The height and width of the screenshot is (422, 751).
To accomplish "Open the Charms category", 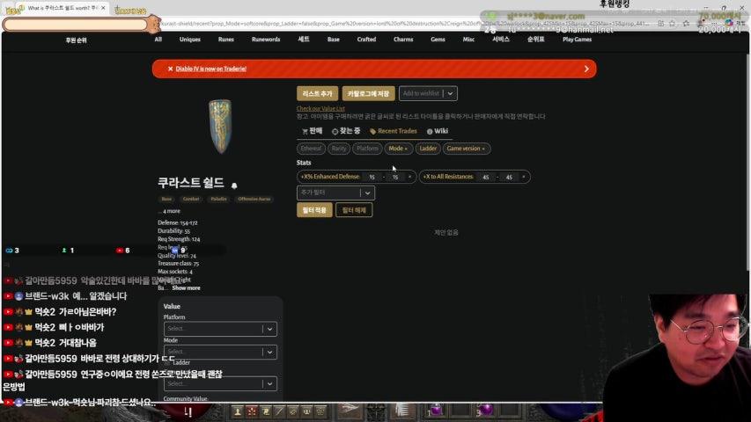I will [x=403, y=40].
